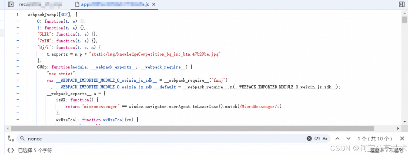Close the app .js file tab
This screenshot has width=408, height=155.
pyautogui.click(x=154, y=5)
